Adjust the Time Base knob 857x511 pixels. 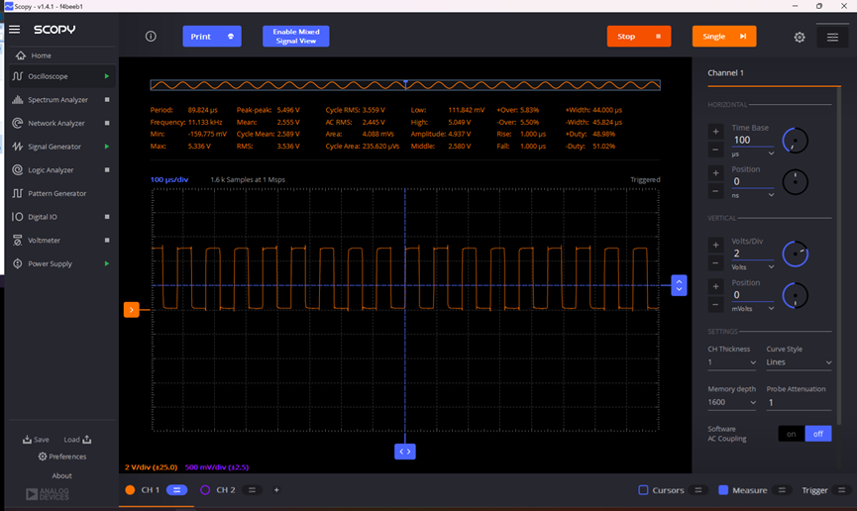(x=796, y=141)
